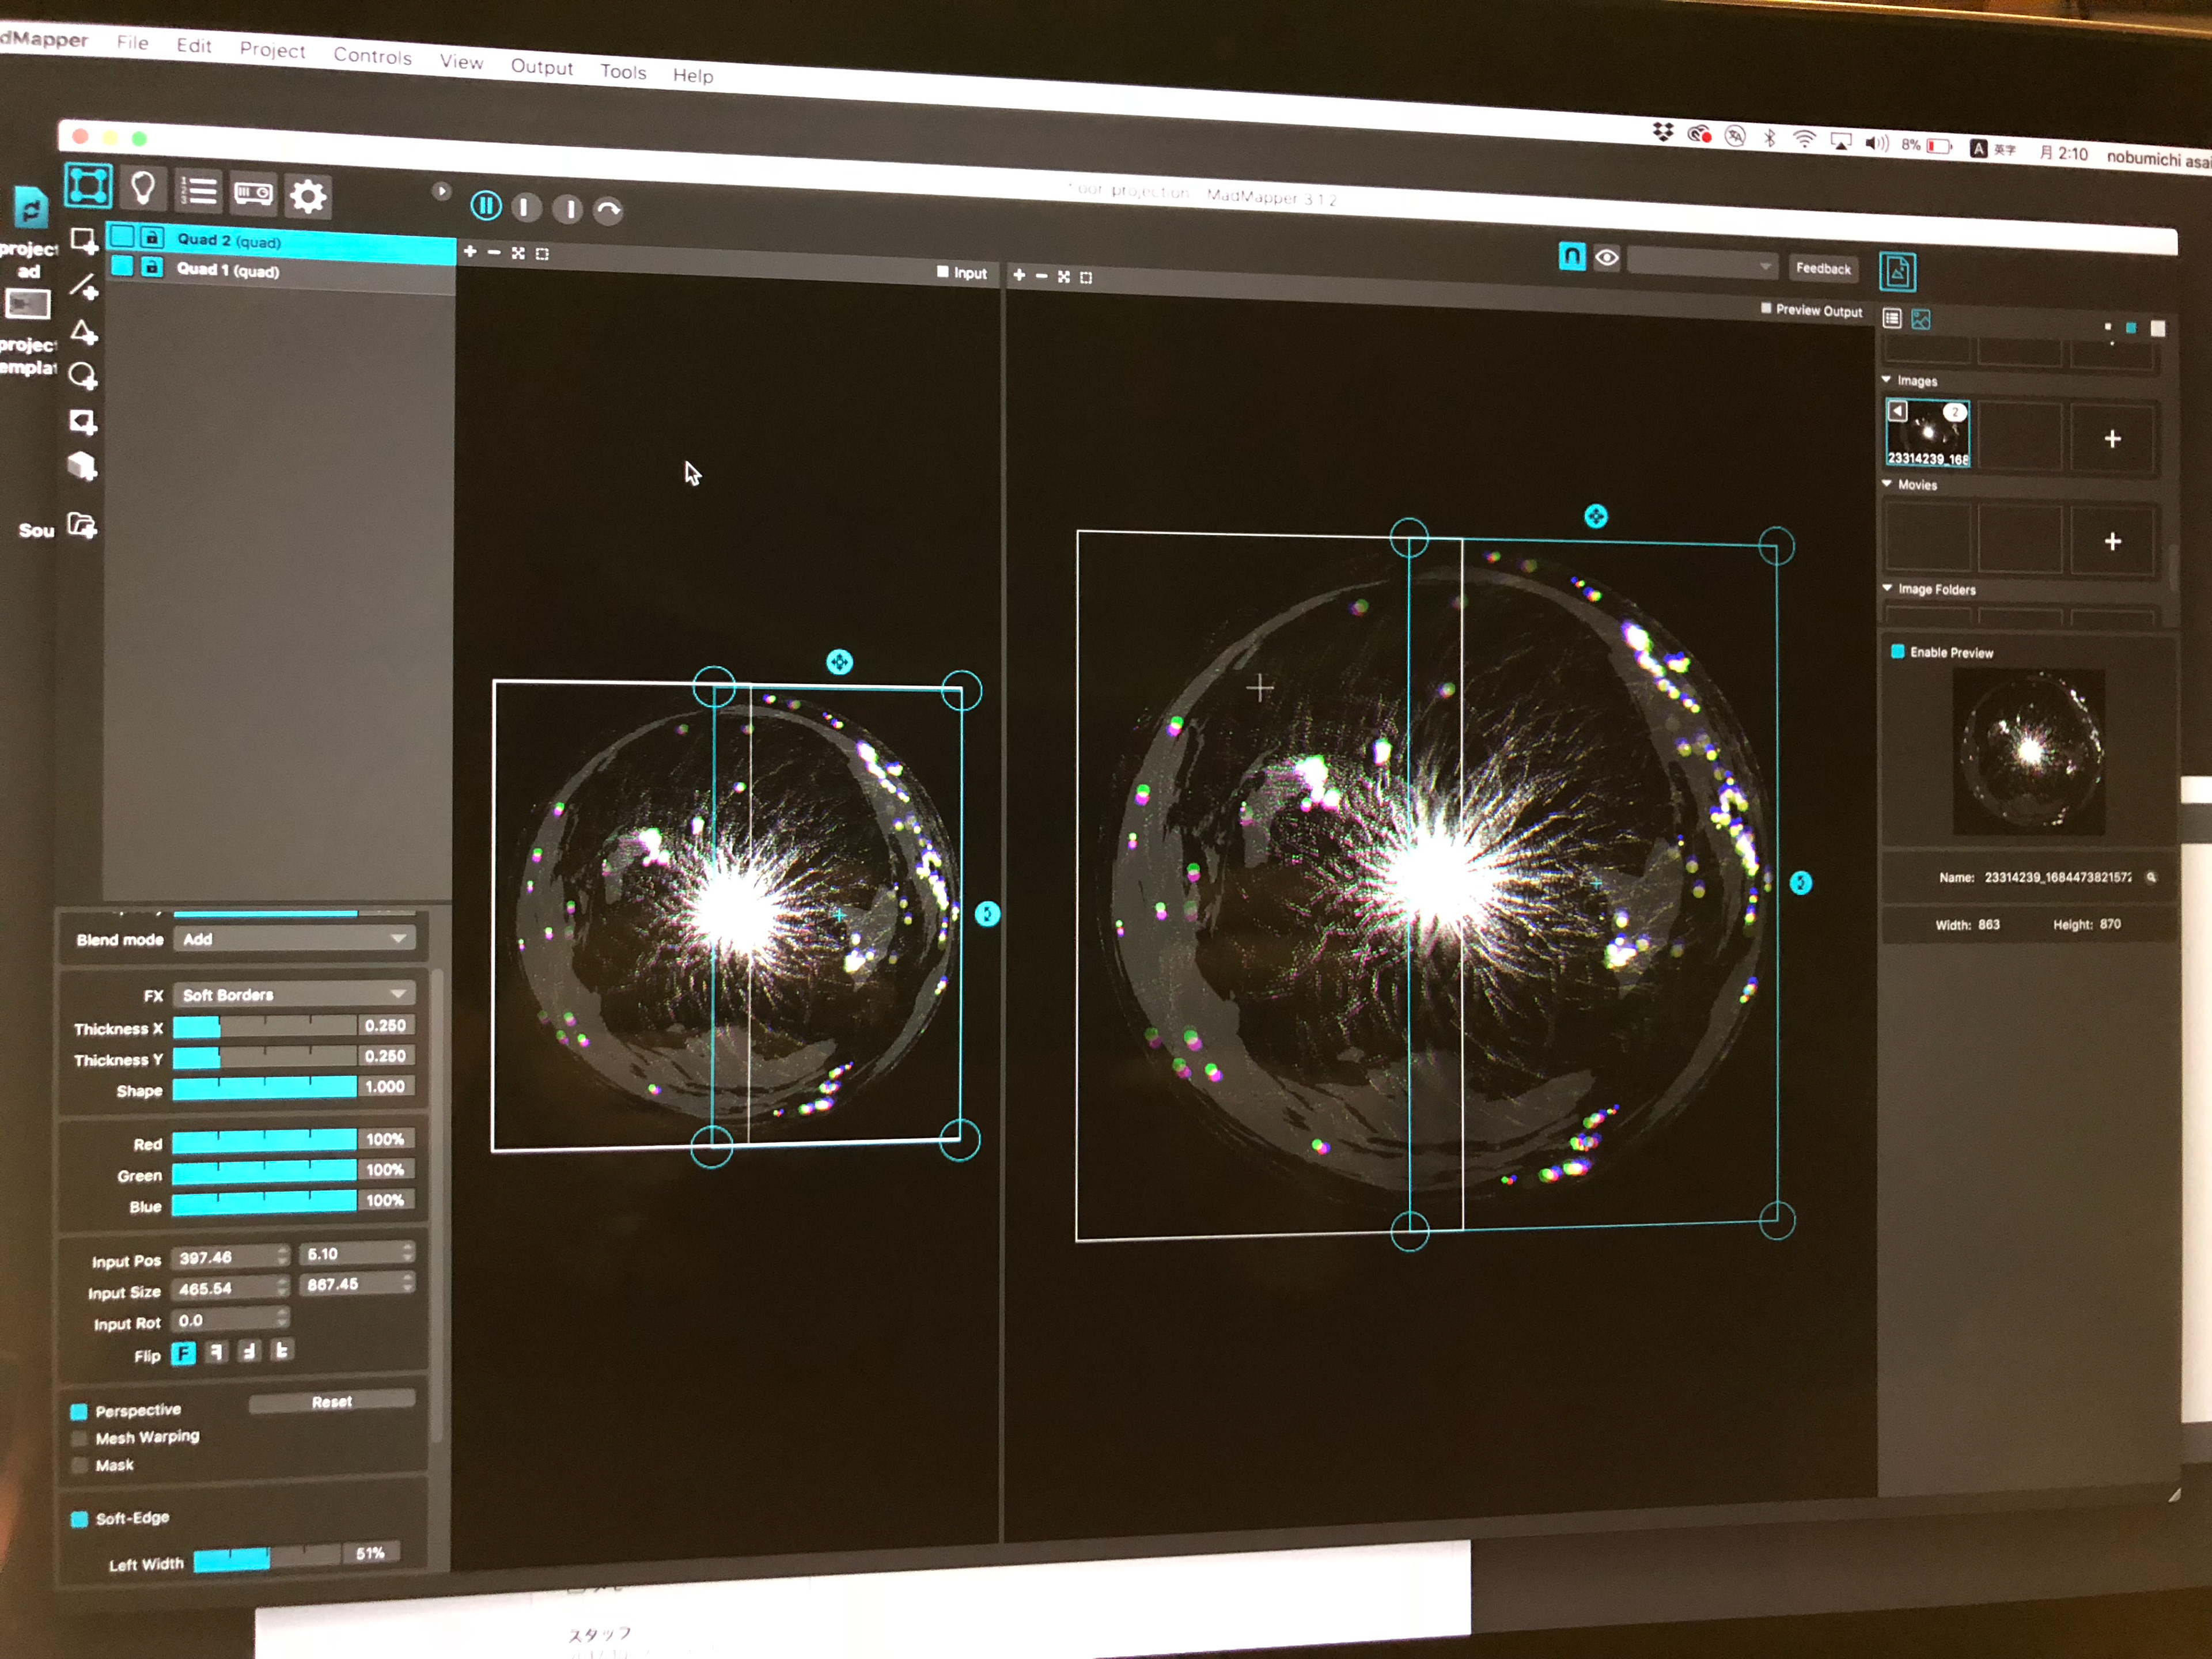Toggle visibility checkbox of Quad 1
Image resolution: width=2212 pixels, height=1659 pixels.
tap(122, 266)
